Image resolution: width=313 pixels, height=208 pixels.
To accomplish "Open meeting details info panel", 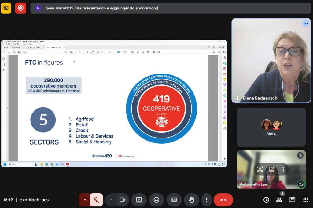I will 266,200.
